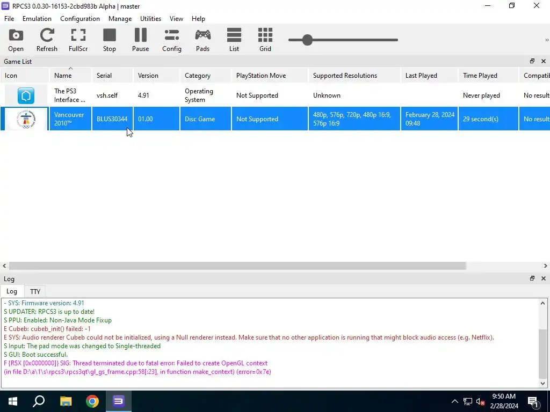Image resolution: width=550 pixels, height=412 pixels.
Task: Switch game view to List
Action: [234, 40]
